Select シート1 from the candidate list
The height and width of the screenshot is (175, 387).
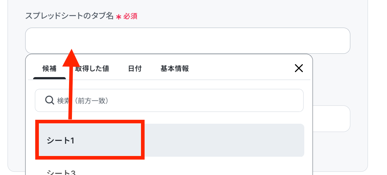(169, 140)
